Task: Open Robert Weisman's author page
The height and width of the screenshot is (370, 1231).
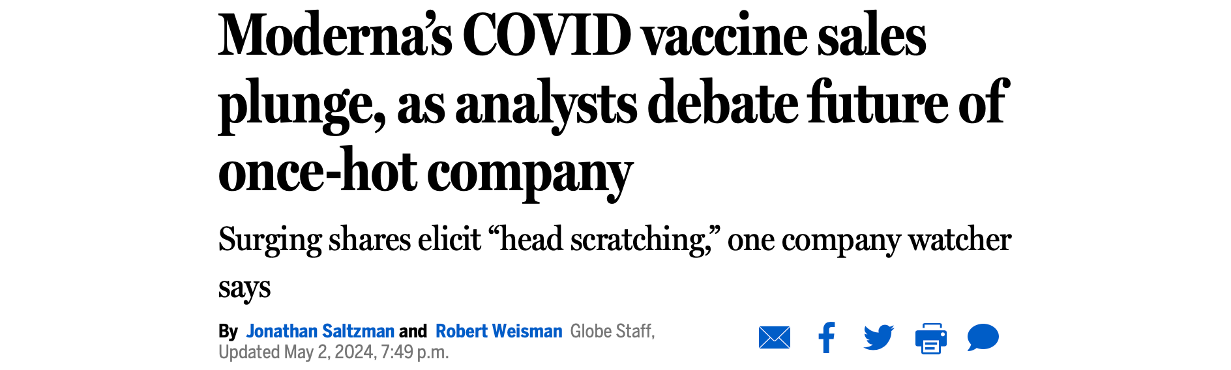Action: point(499,332)
